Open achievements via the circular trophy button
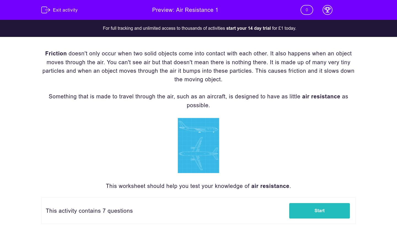Screen dimensions: 397x248 point(328,10)
